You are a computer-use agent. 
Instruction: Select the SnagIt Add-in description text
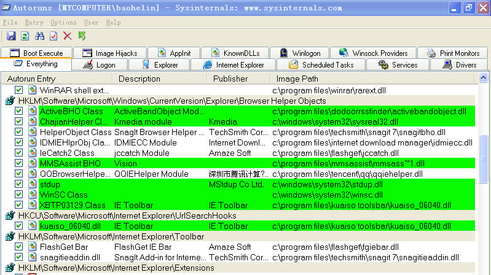pyautogui.click(x=160, y=257)
